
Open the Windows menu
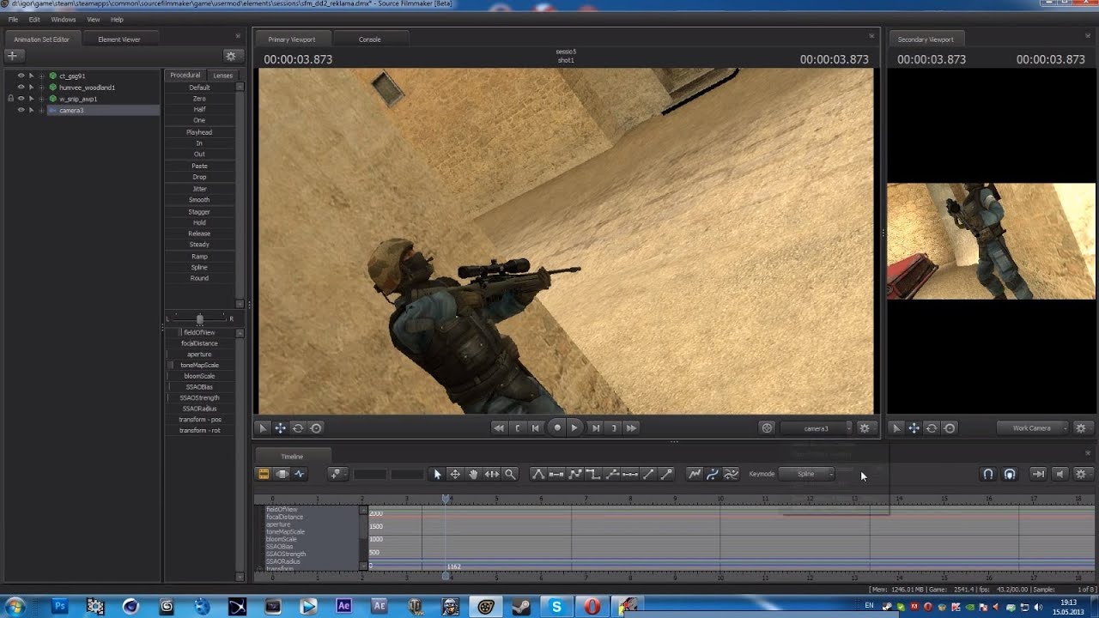(x=64, y=19)
